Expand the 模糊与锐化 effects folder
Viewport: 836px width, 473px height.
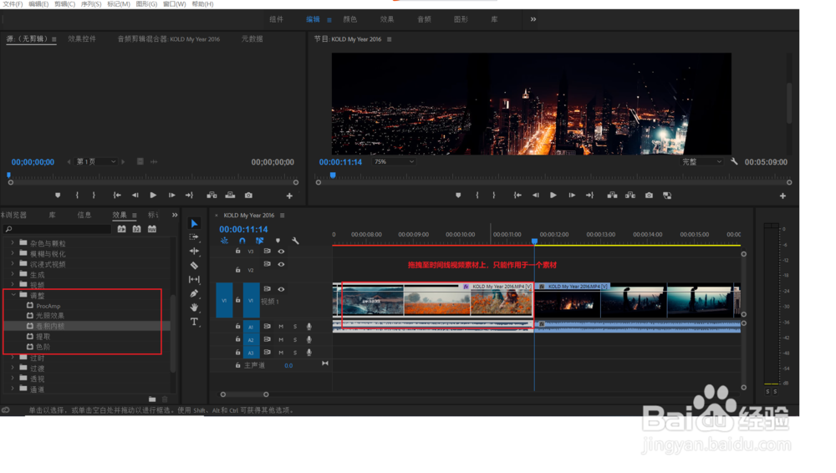coord(13,253)
